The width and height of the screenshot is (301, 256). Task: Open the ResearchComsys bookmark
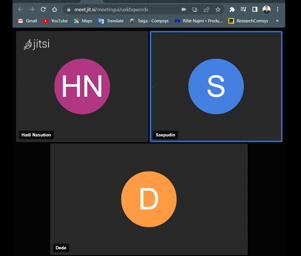pos(248,21)
